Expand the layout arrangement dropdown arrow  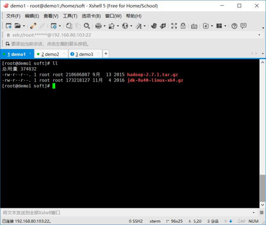pos(225,26)
